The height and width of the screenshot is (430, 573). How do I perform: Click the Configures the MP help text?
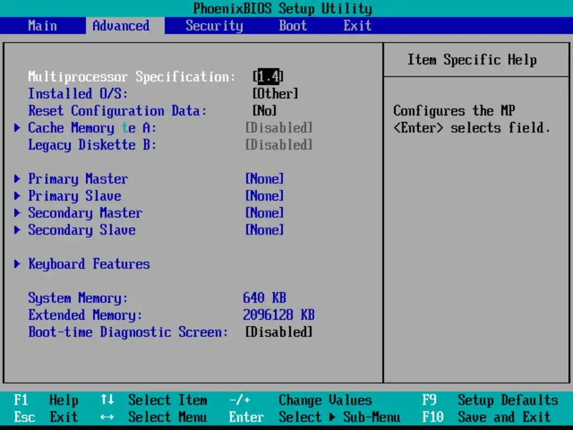pyautogui.click(x=454, y=111)
